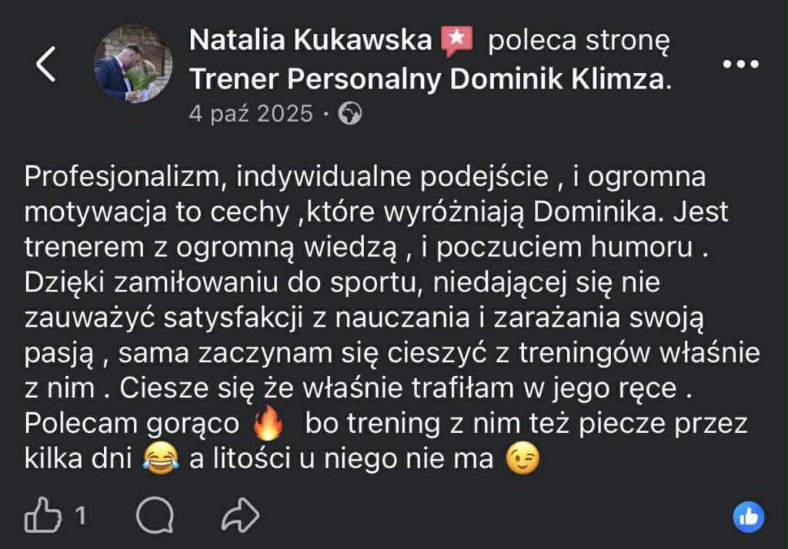Open Natalia Kukawska's profile picture

coord(133,64)
